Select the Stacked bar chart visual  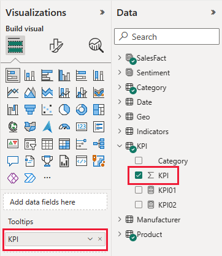pyautogui.click(x=13, y=75)
